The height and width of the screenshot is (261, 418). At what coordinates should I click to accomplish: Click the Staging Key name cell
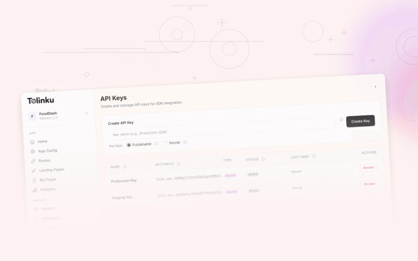click(x=122, y=197)
